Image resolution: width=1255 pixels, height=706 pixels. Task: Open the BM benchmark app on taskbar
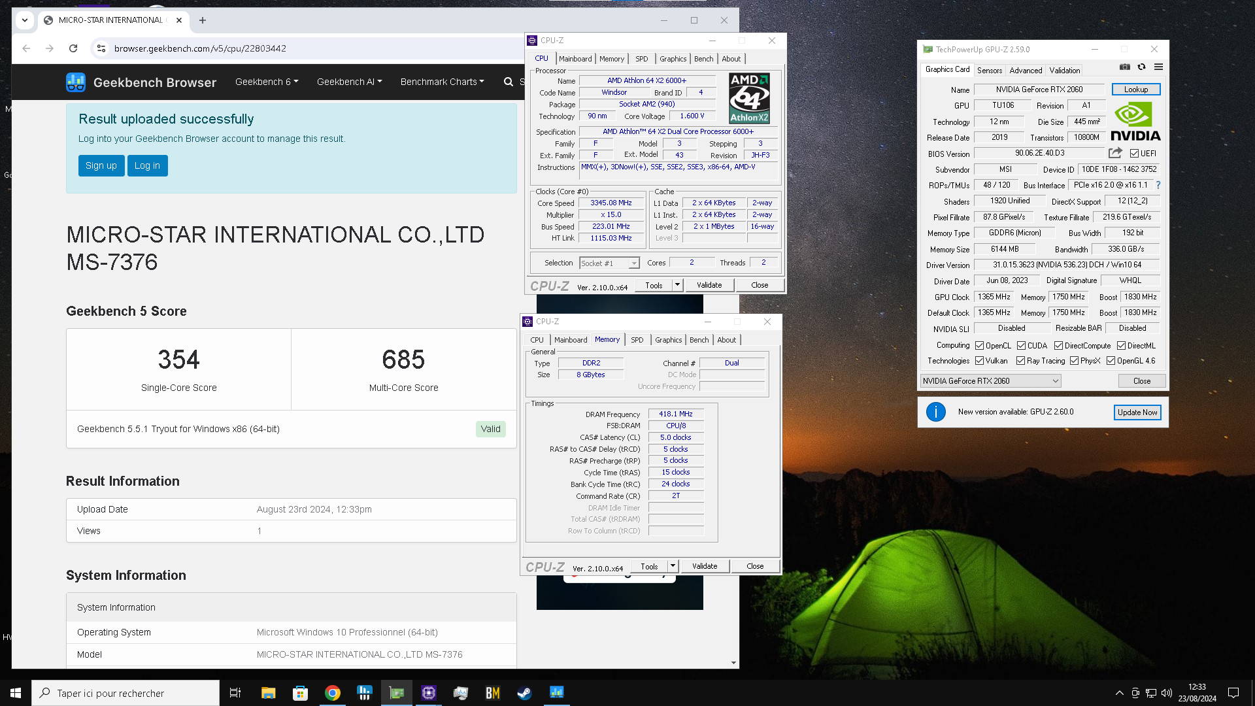pos(492,693)
